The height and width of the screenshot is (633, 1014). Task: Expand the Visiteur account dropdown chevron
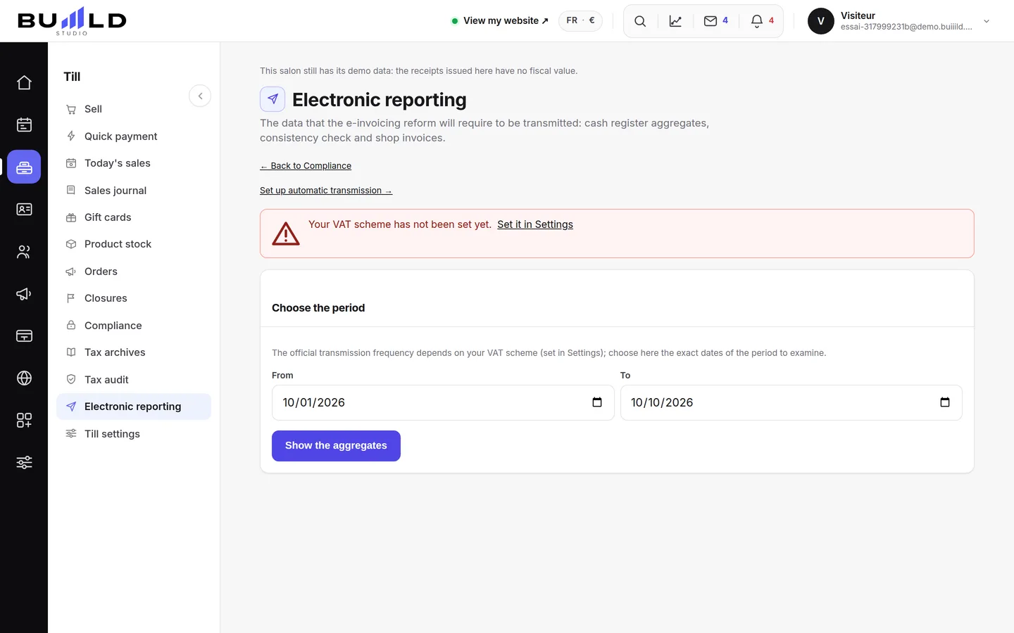click(x=987, y=21)
